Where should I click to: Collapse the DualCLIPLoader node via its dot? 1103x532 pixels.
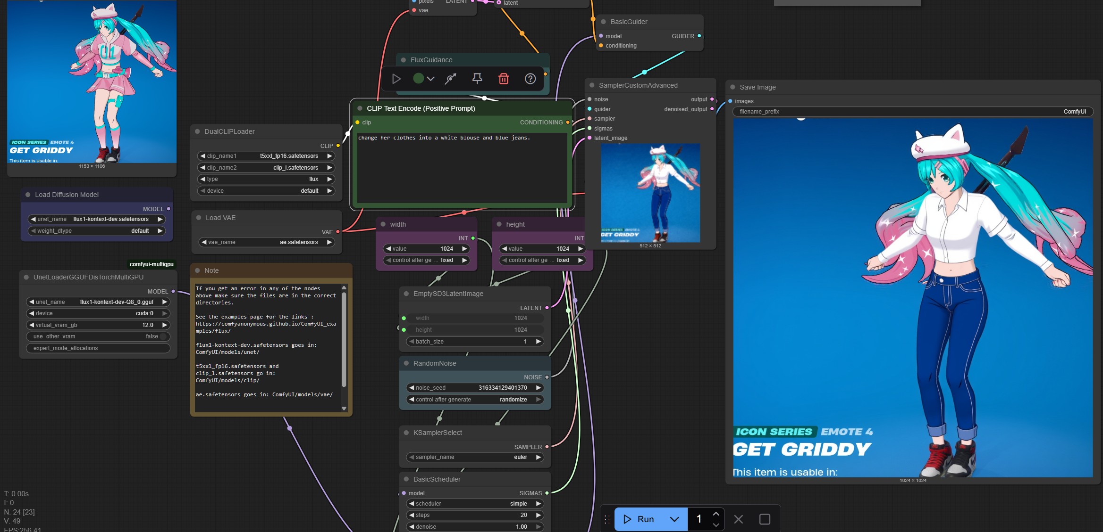(197, 131)
